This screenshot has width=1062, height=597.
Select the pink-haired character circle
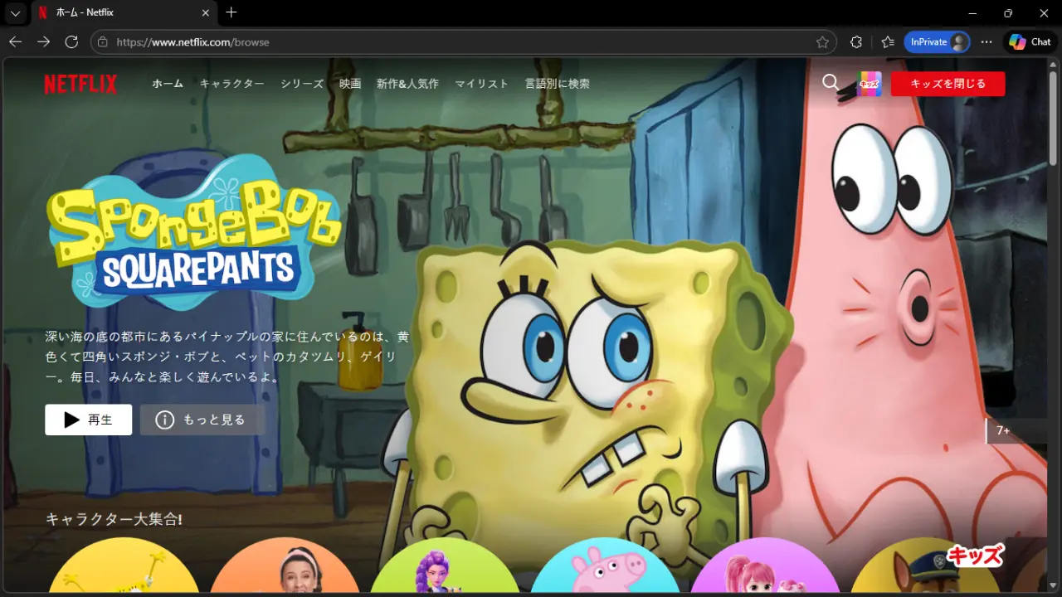pos(766,565)
